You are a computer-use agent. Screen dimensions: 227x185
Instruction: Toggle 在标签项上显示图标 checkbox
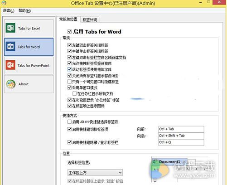[69, 106]
